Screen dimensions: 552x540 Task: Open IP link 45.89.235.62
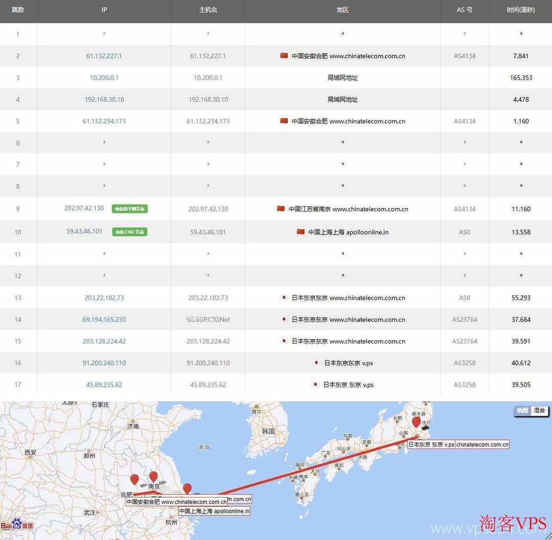point(104,385)
